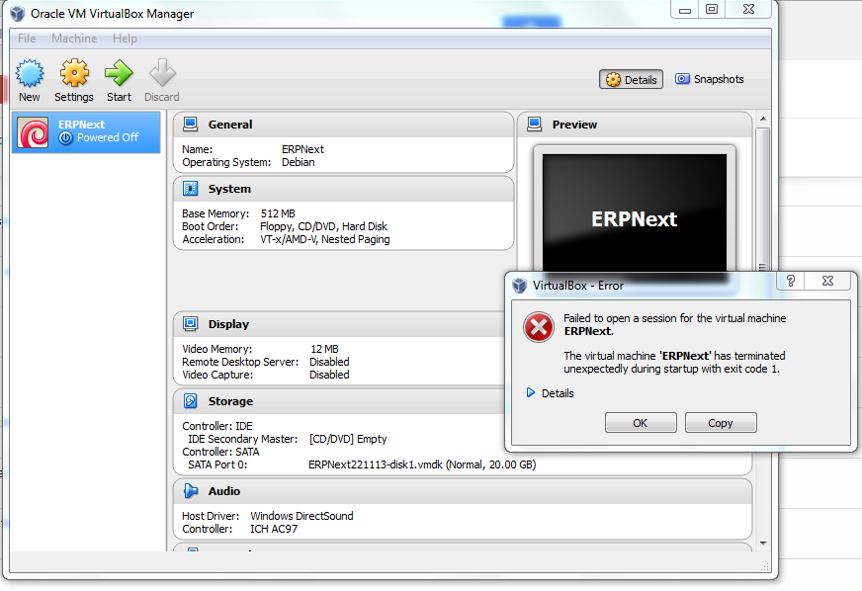
Task: Click the Storage section disk icon
Action: point(190,401)
